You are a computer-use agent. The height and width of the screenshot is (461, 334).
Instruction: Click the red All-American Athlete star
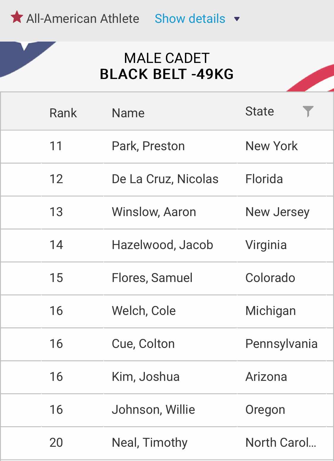[17, 17]
